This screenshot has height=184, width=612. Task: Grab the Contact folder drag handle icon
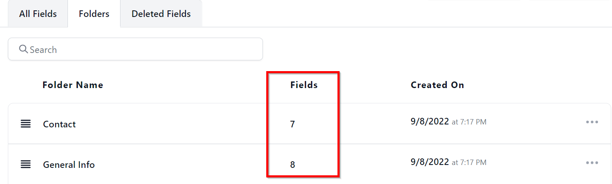tap(26, 124)
